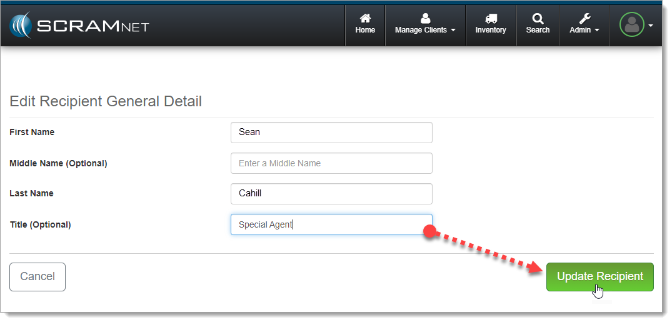Viewport: 672px width, 322px height.
Task: Open the Inventory menu label
Action: 491,30
